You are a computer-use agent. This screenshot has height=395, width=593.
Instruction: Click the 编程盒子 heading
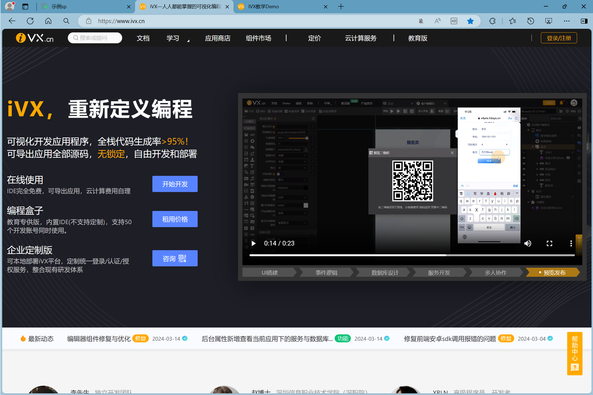(25, 211)
